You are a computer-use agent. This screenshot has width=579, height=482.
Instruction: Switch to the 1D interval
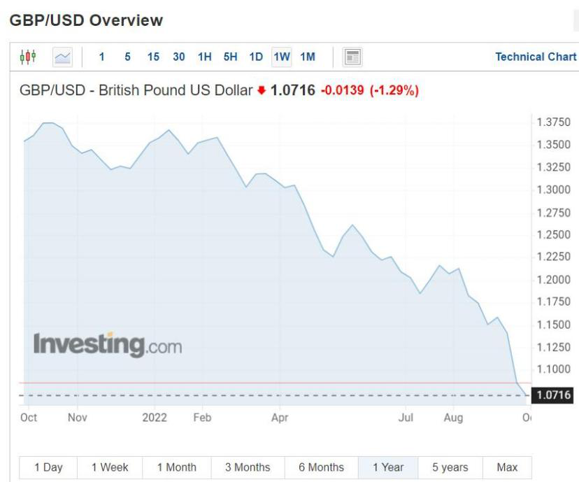click(x=256, y=57)
